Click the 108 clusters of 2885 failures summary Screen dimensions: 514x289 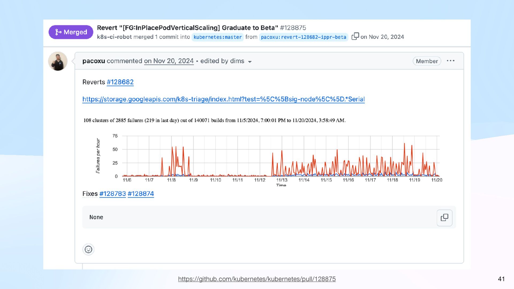tap(214, 120)
